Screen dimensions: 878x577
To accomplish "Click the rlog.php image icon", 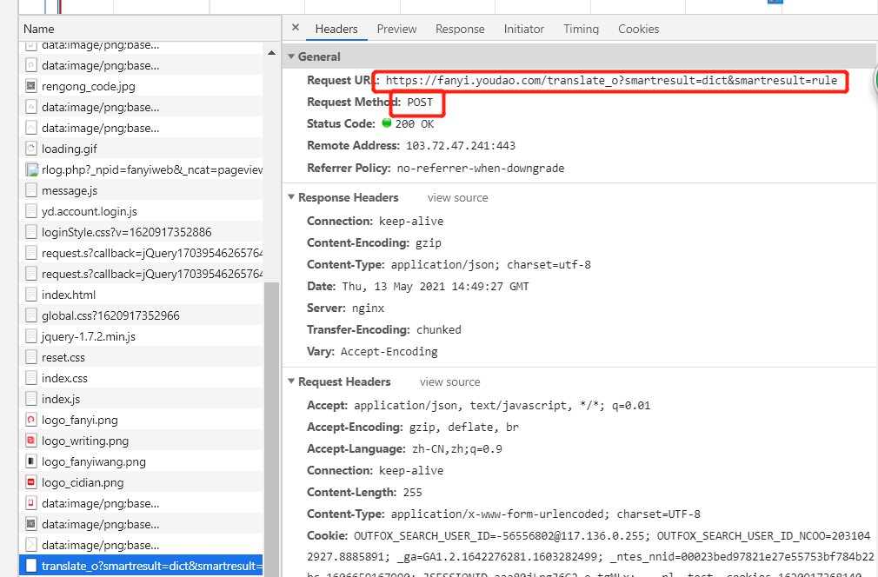I will 32,169.
